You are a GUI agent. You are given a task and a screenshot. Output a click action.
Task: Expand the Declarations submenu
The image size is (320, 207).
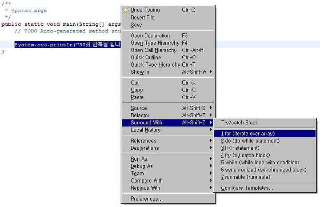coord(168,148)
